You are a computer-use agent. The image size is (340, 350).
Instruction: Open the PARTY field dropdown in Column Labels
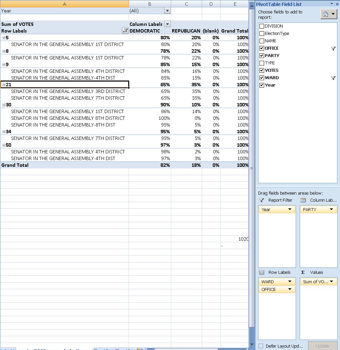tap(331, 209)
